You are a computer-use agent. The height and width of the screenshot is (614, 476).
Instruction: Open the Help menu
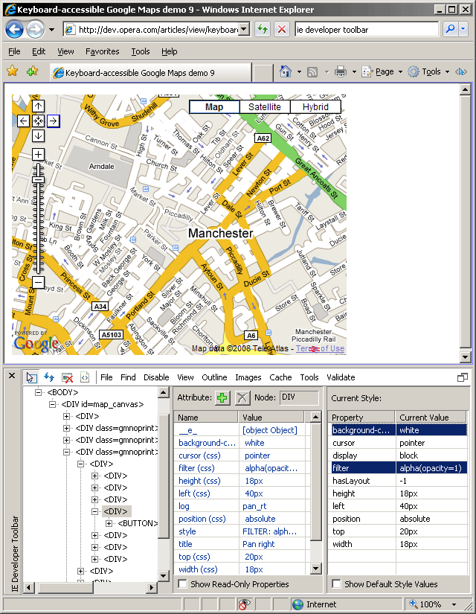(x=169, y=51)
